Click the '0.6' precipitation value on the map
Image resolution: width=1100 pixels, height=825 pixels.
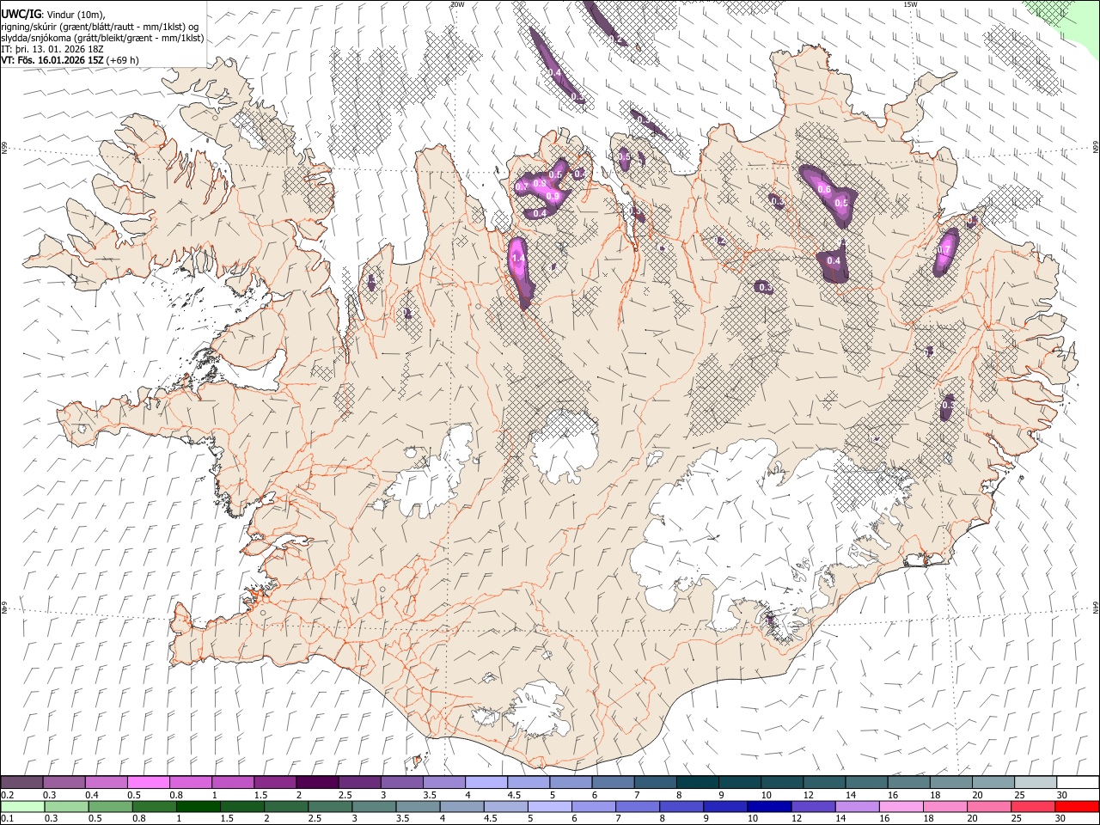tap(823, 189)
